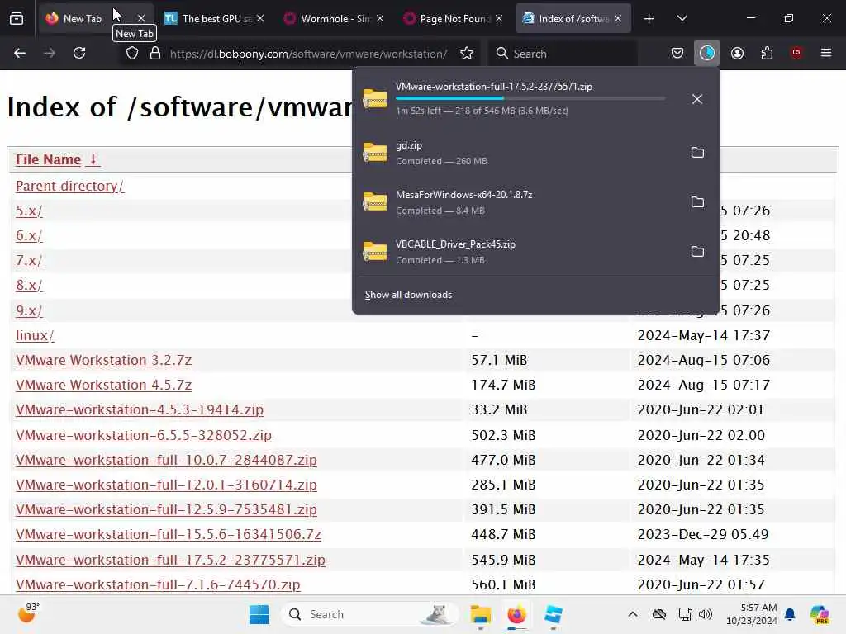Open the 6.x/ folder
846x634 pixels.
coord(29,235)
